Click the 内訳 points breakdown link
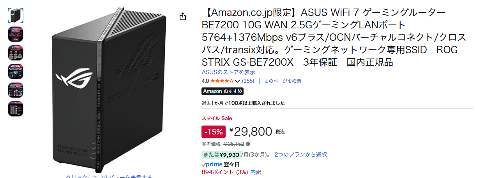Image resolution: width=477 pixels, height=178 pixels. coord(256,172)
